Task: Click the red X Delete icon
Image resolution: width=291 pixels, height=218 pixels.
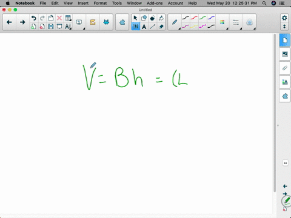Action: [59, 18]
